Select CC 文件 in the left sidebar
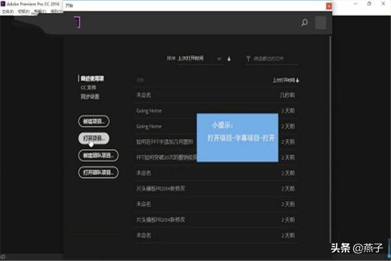Screen dimensions: 391x261 [x=88, y=87]
